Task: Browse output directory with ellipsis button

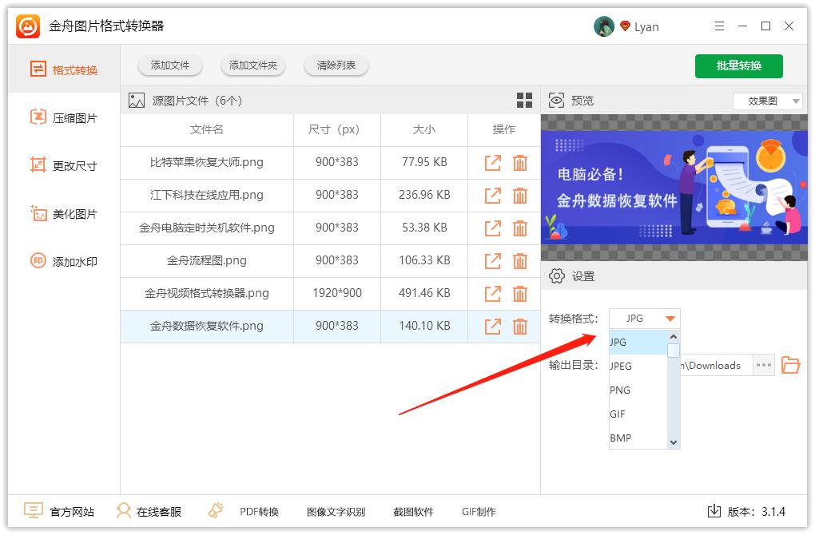Action: click(x=764, y=365)
